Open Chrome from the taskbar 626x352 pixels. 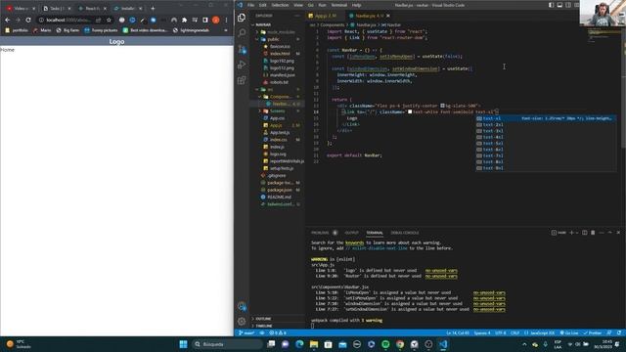[x=400, y=344]
